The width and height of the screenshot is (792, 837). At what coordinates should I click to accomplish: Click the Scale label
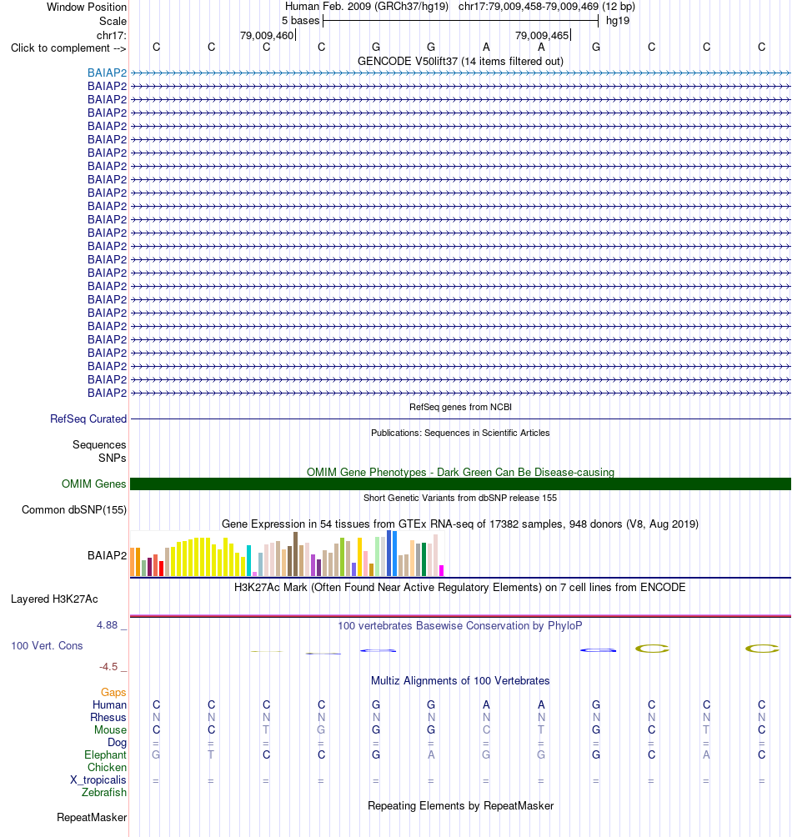[x=113, y=21]
